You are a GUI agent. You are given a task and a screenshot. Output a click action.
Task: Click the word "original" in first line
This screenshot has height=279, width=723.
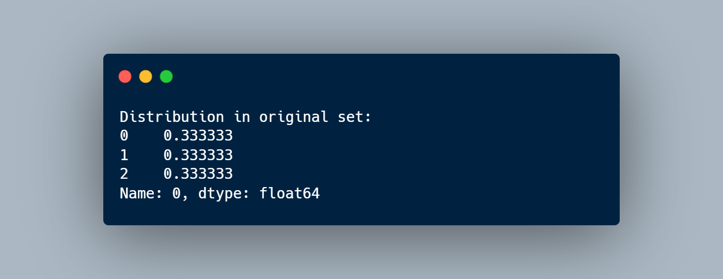coord(293,117)
